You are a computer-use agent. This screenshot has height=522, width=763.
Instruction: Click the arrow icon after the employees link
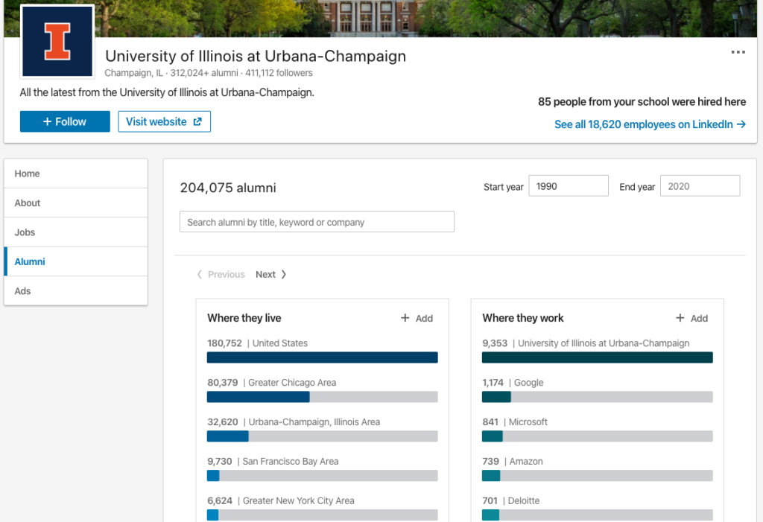743,124
